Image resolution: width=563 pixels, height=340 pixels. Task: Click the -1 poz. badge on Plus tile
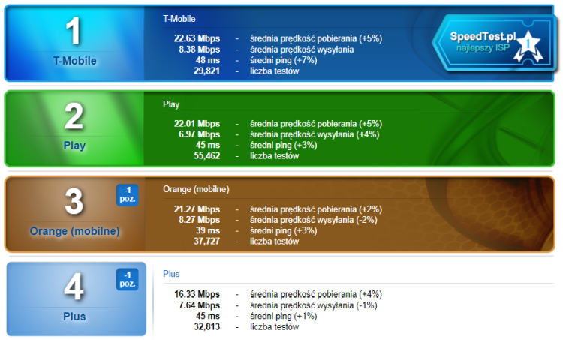[127, 279]
